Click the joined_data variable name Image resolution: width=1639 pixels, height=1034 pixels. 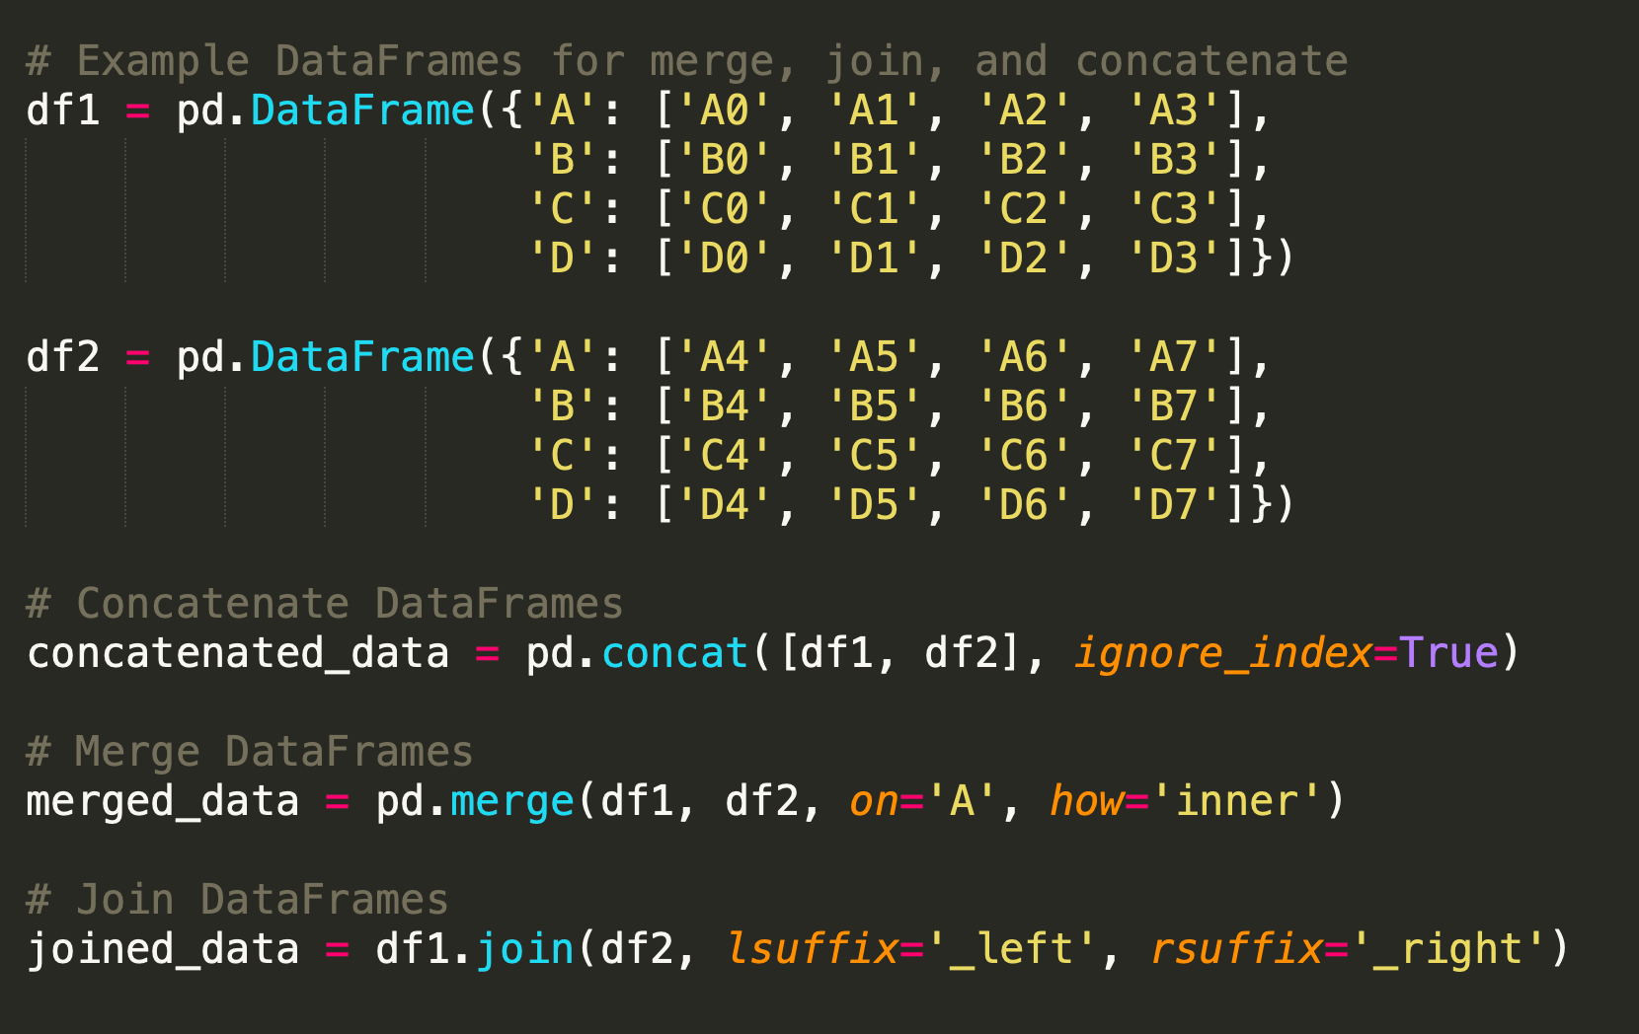(162, 949)
